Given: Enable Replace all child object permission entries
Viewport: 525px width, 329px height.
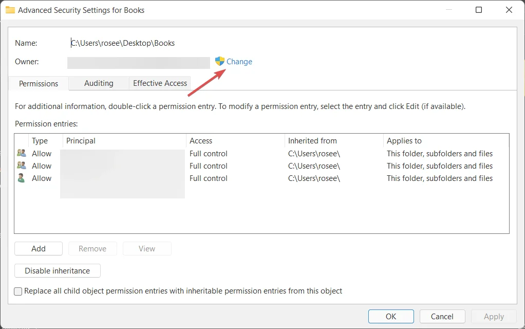Looking at the screenshot, I should click(18, 291).
